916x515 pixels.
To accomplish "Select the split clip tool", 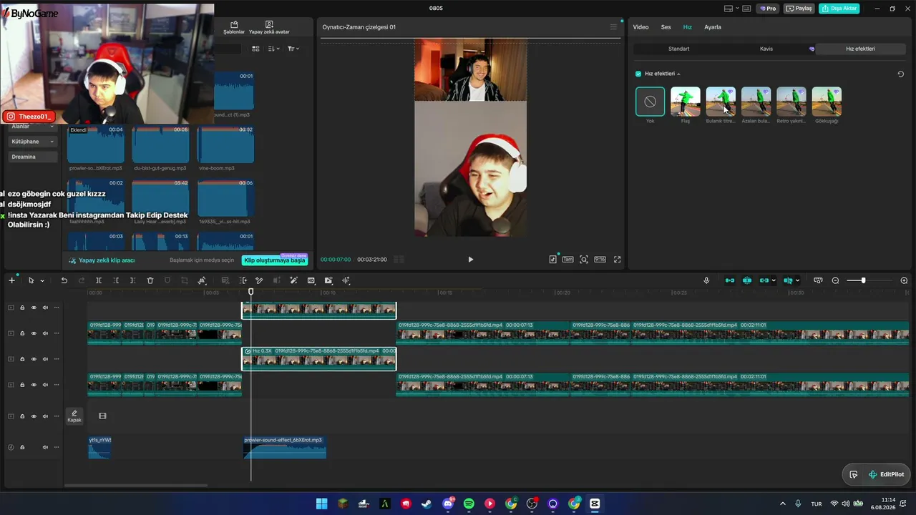I will [x=99, y=280].
